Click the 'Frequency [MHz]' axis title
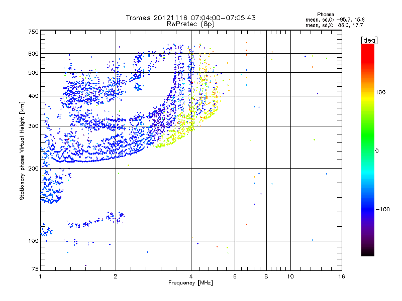This screenshot has height=301, width=402. [190, 283]
